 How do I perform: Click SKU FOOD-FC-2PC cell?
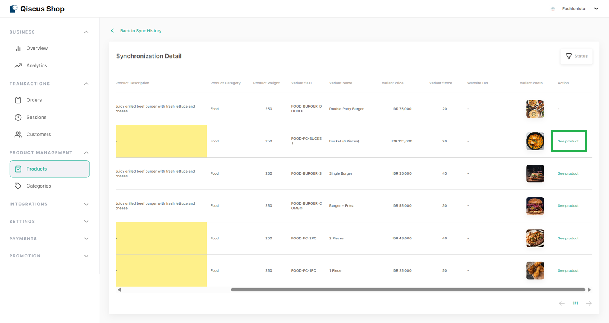[304, 238]
